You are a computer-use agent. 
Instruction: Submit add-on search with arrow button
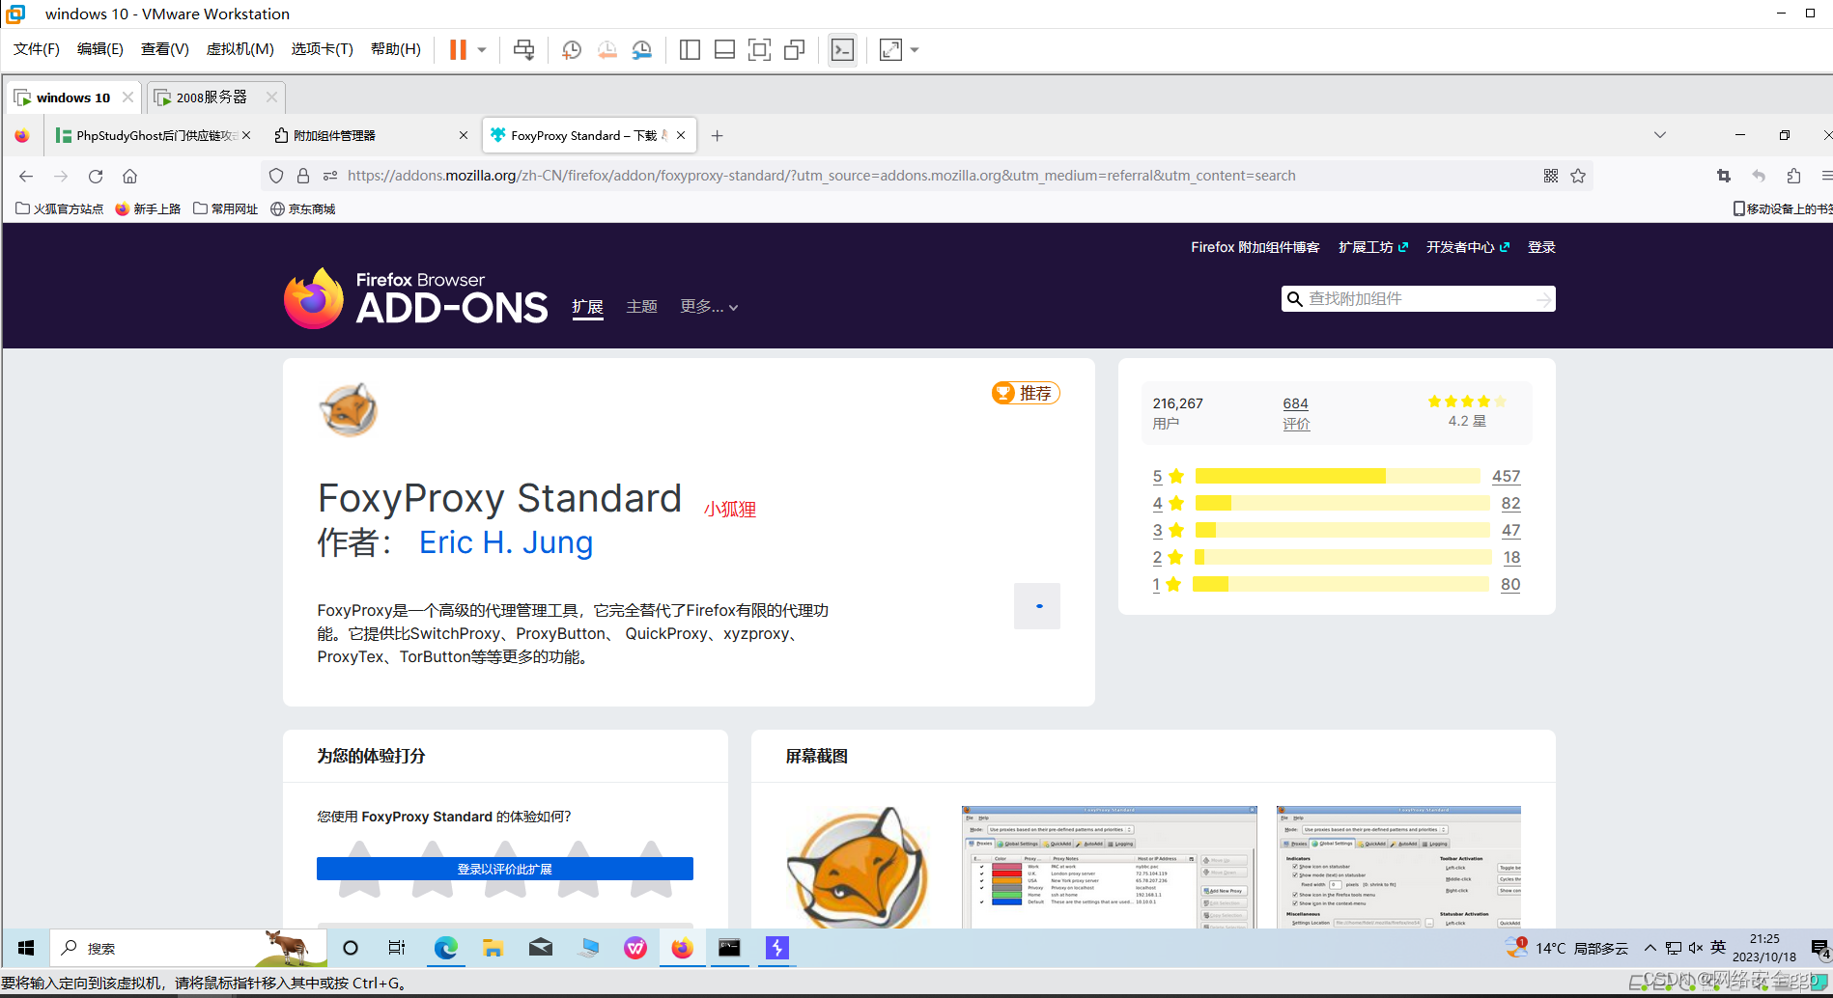[1544, 299]
